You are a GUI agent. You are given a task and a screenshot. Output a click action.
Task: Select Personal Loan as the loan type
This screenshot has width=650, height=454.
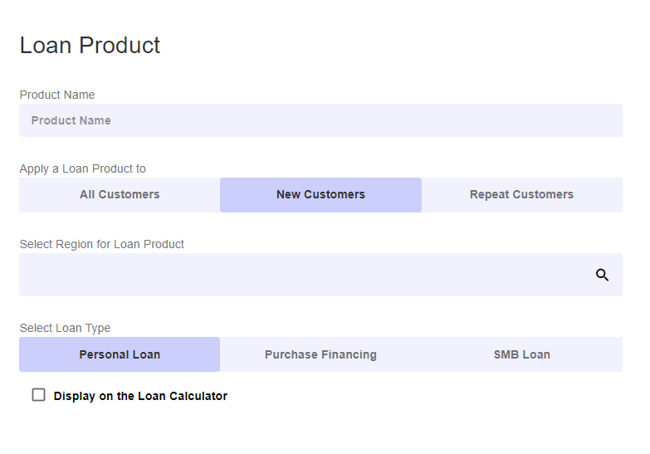pos(120,354)
